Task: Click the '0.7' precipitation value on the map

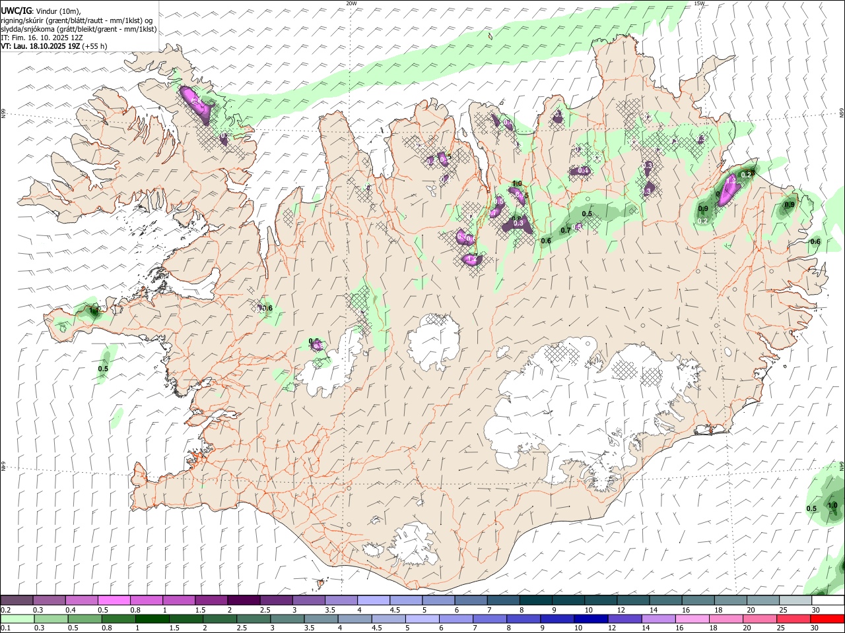Action: (565, 230)
